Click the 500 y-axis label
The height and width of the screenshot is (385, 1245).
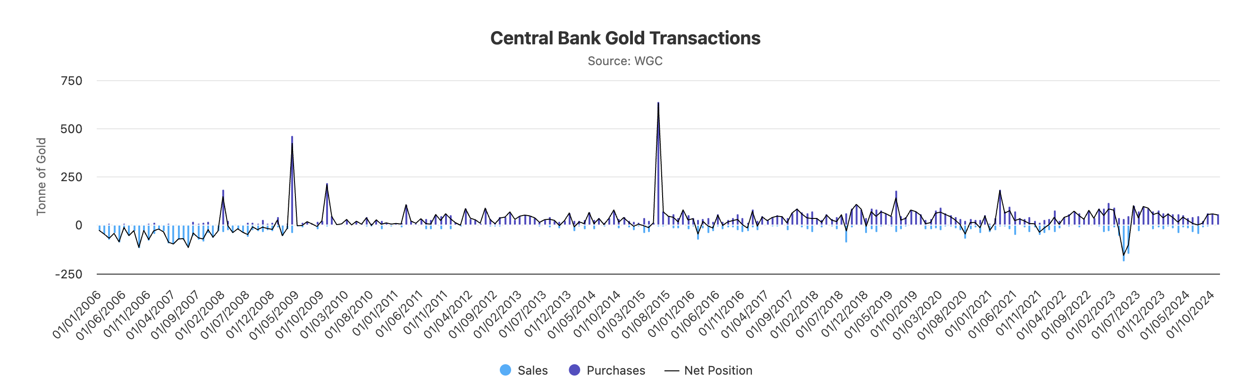72,129
